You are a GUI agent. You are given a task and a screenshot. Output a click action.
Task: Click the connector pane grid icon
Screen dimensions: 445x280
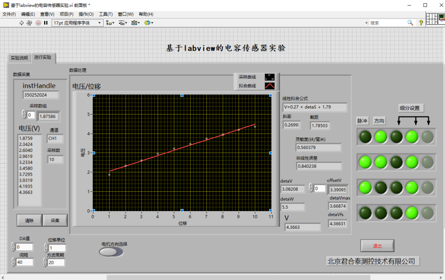pyautogui.click(x=432, y=19)
